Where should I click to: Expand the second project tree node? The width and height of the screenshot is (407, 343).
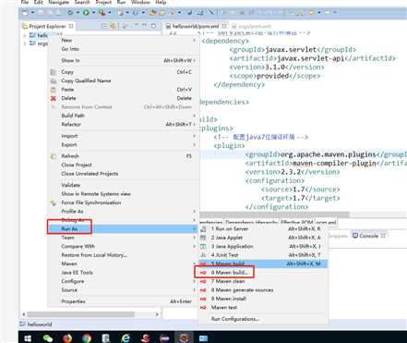pos(25,43)
